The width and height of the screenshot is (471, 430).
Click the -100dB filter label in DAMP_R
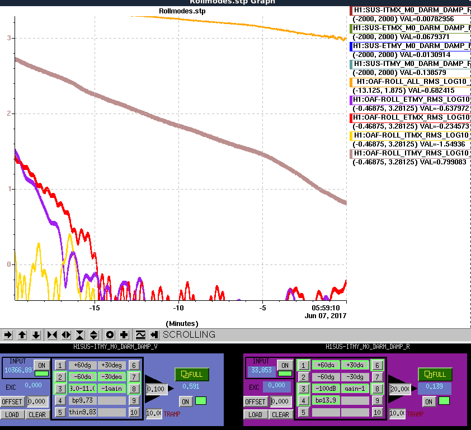coord(326,389)
